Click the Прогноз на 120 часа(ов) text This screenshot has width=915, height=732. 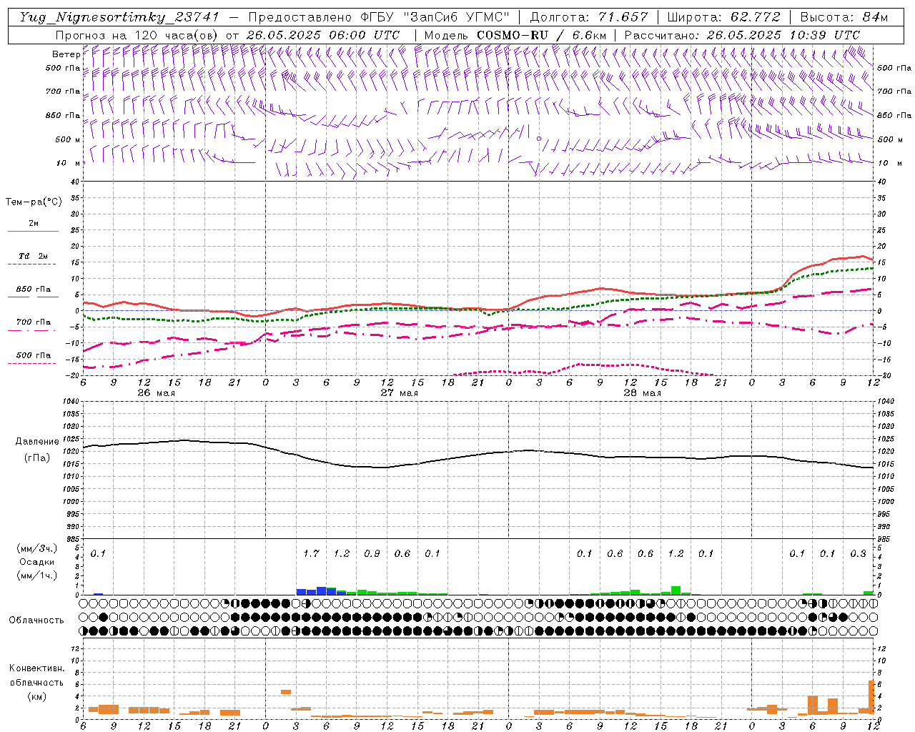pos(138,35)
